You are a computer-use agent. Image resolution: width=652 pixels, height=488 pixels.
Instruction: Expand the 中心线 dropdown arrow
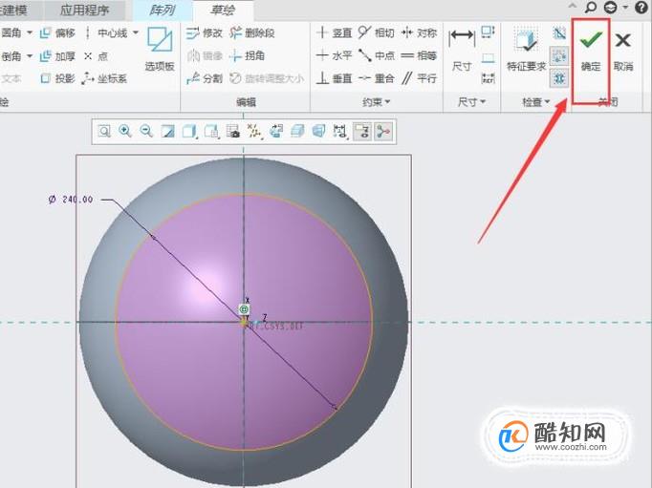(136, 32)
